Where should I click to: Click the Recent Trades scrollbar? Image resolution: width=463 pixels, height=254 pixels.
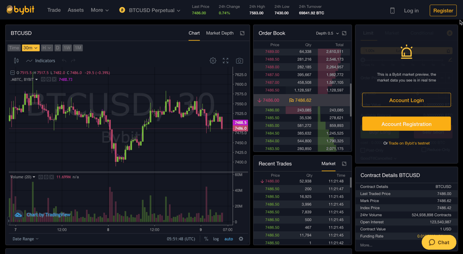351,182
